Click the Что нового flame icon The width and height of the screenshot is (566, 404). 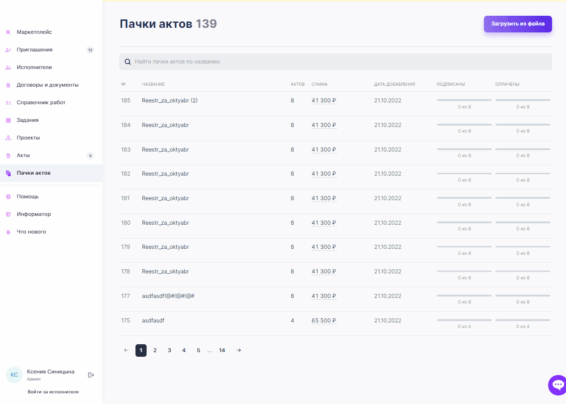pyautogui.click(x=8, y=232)
